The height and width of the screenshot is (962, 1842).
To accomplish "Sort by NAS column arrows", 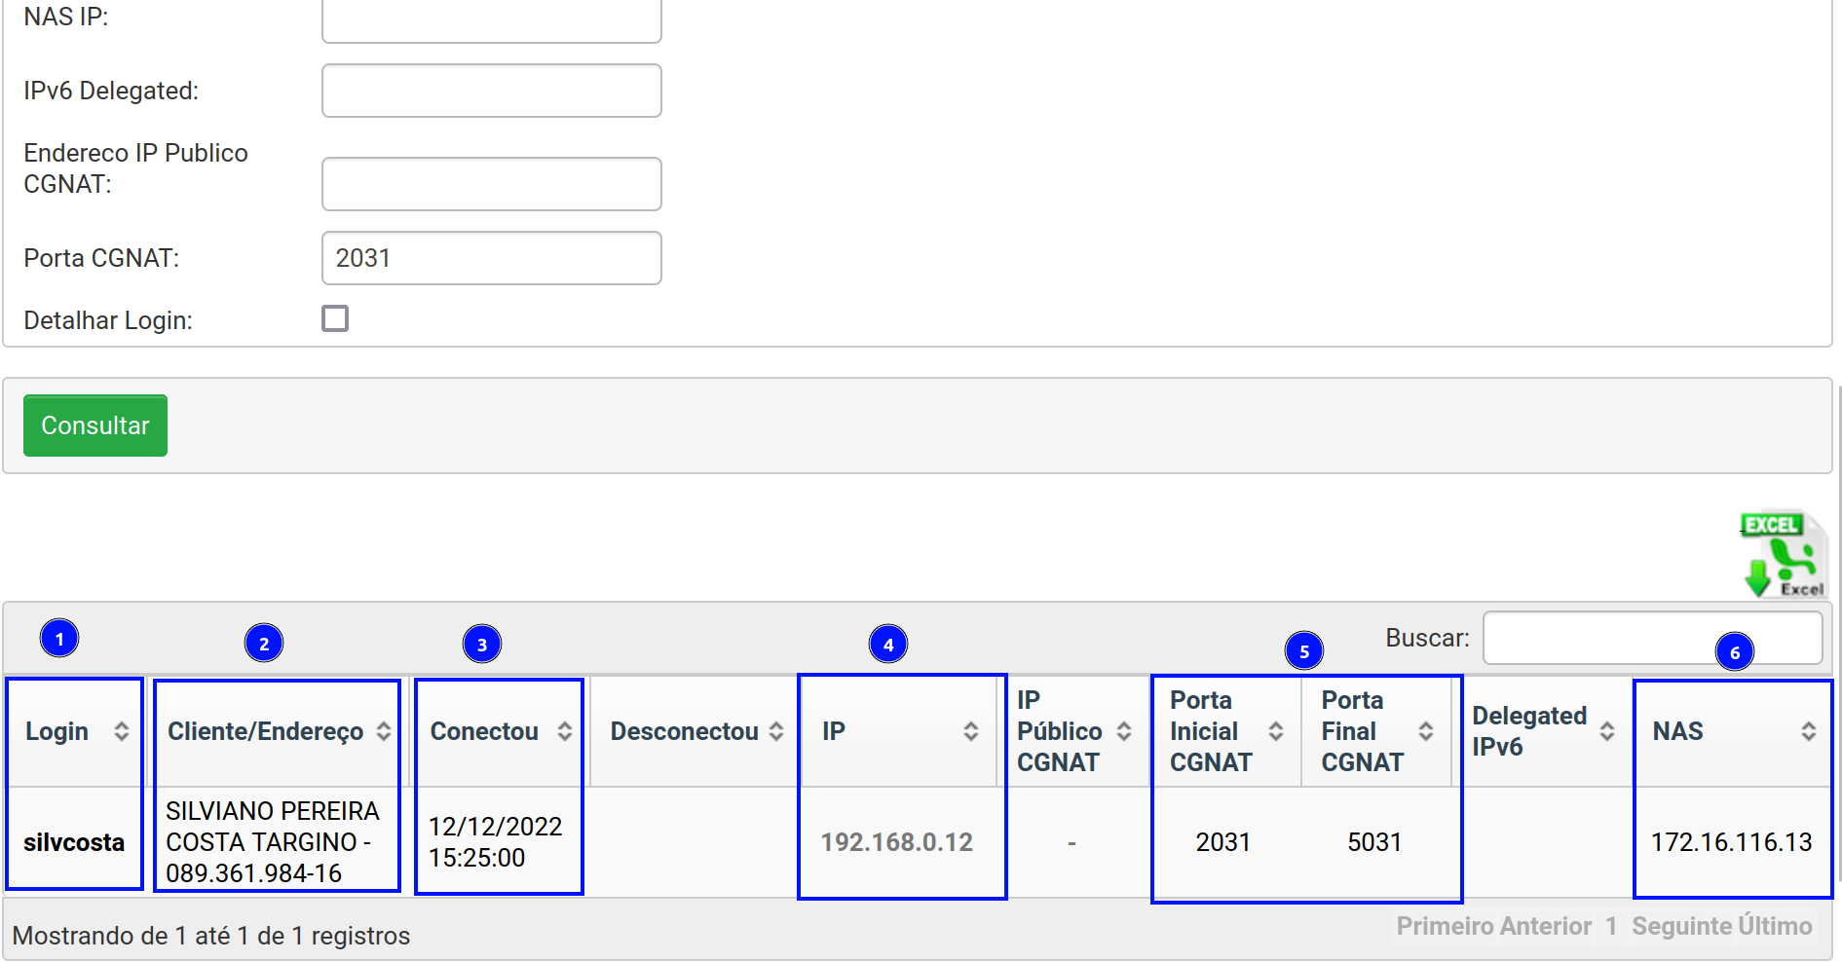I will coord(1808,731).
